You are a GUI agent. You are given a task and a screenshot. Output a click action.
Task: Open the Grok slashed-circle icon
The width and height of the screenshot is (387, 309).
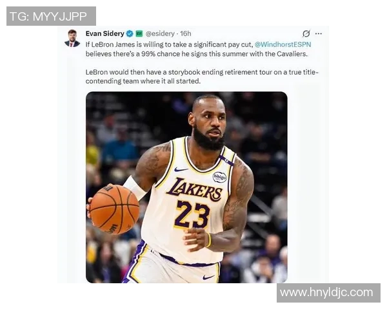pyautogui.click(x=306, y=33)
